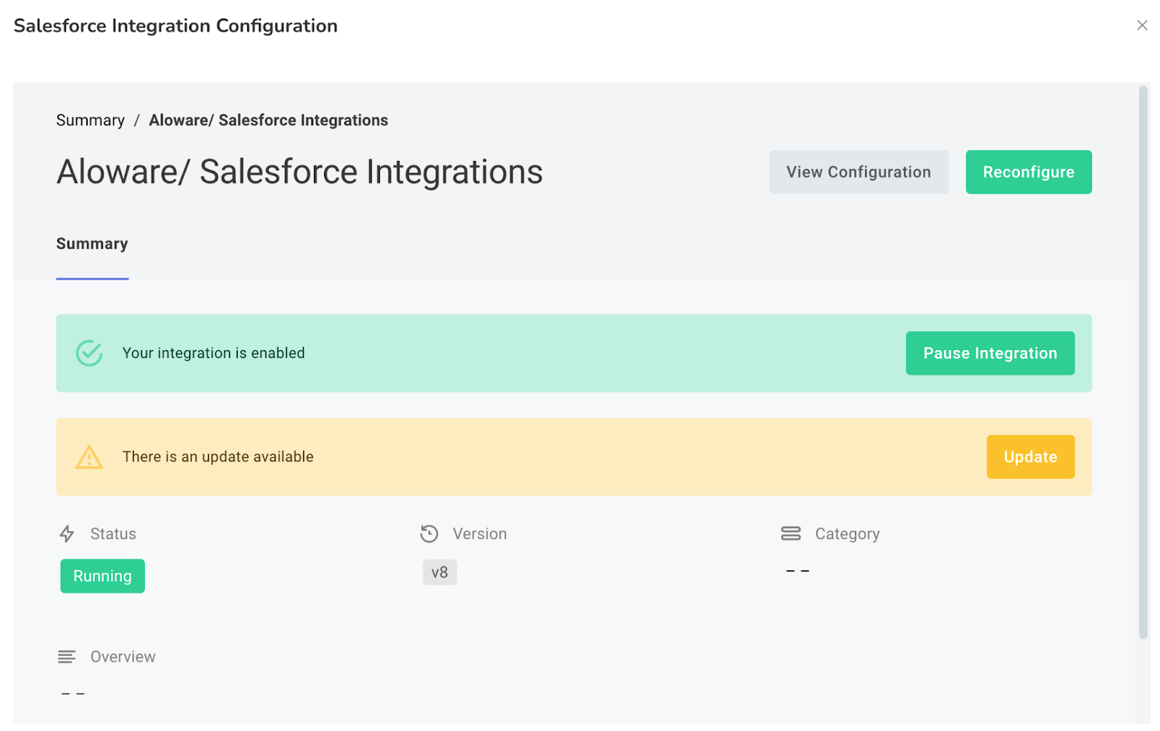1160x731 pixels.
Task: Click the Version label
Action: click(480, 534)
